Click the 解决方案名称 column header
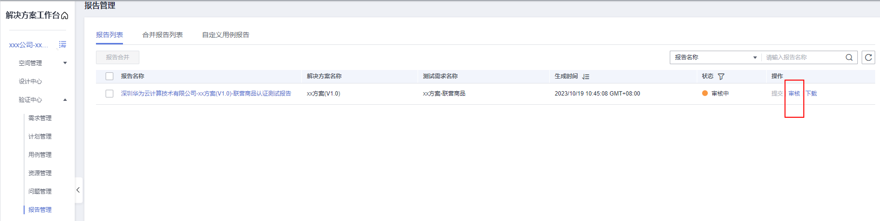 pyautogui.click(x=324, y=76)
